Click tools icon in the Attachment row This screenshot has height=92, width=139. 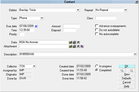(x=78, y=46)
